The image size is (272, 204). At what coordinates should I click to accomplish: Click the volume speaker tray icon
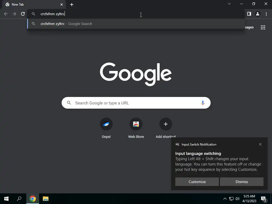(x=237, y=199)
